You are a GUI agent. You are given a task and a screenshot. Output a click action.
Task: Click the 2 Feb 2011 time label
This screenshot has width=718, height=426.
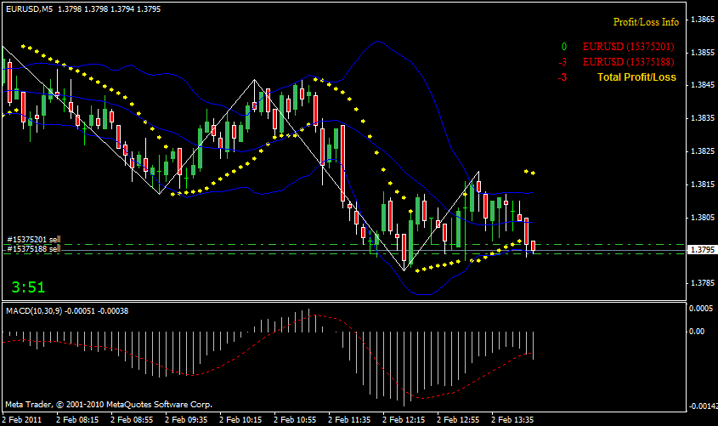coord(22,419)
